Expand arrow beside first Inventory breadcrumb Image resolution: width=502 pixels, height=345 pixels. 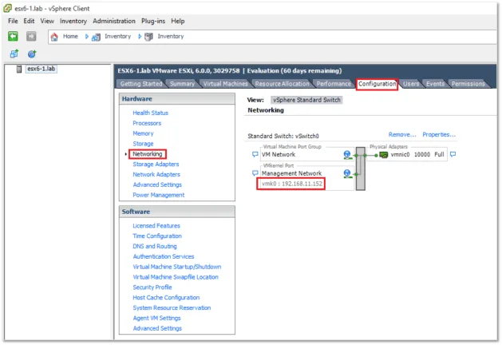tap(87, 37)
